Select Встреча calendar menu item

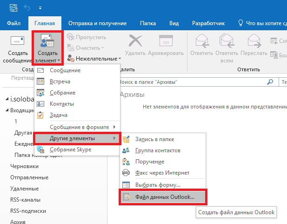click(77, 81)
